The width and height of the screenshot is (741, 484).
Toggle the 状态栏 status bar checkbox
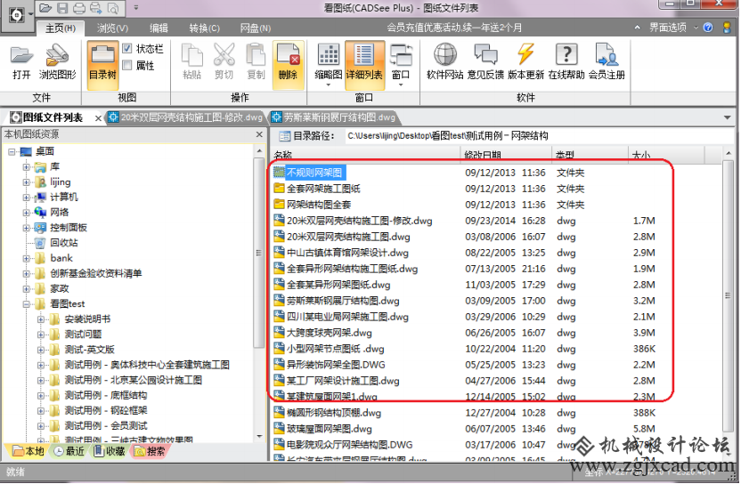click(127, 48)
